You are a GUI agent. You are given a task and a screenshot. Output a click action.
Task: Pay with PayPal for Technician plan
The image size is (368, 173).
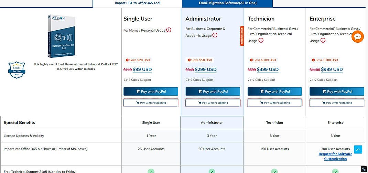(x=274, y=91)
